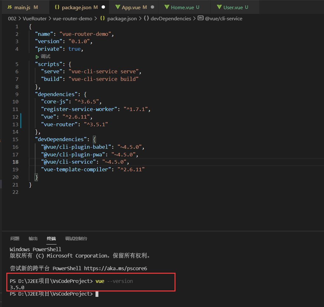This screenshot has width=324, height=307.
Task: Open the 输出 panel tab
Action: click(x=33, y=239)
